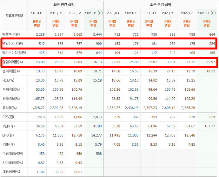This screenshot has height=177, width=219.
Task: Select the 최근 연간 실적 header
Action: click(64, 5)
